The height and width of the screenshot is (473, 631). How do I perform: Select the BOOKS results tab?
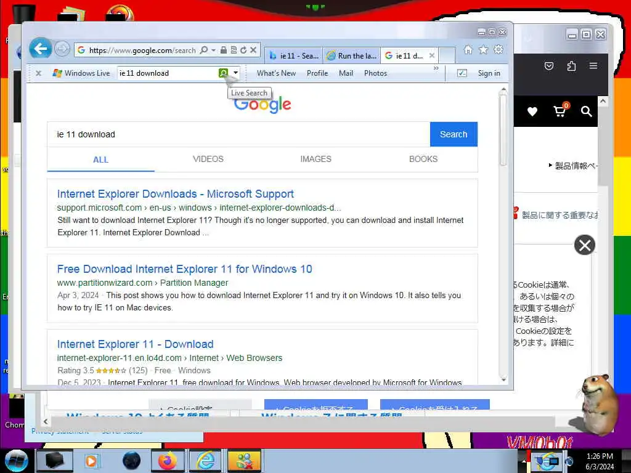pos(423,160)
